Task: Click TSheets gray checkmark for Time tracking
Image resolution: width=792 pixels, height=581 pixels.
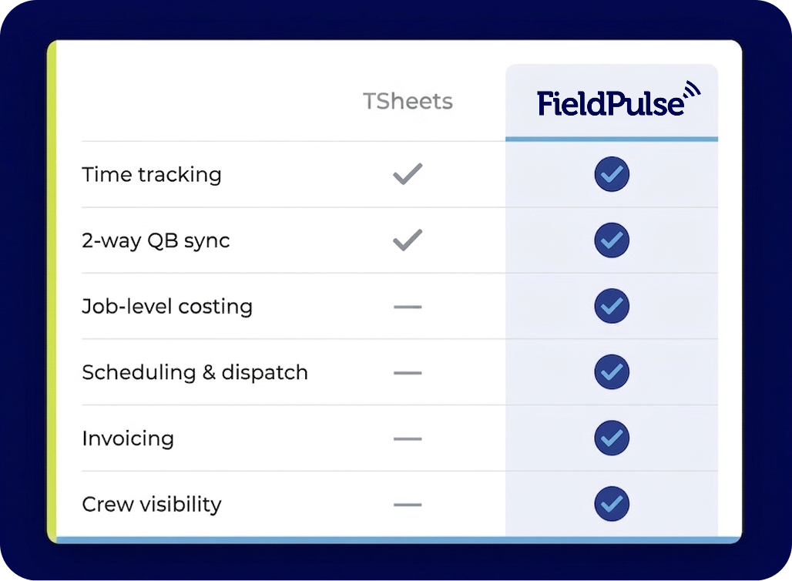Action: (x=408, y=175)
